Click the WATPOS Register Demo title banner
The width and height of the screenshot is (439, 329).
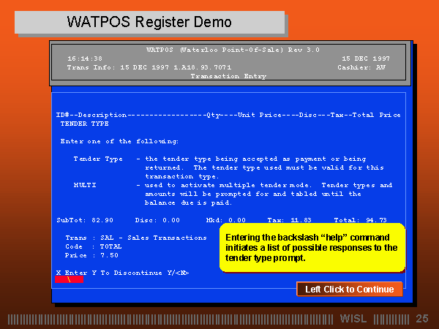pyautogui.click(x=149, y=22)
